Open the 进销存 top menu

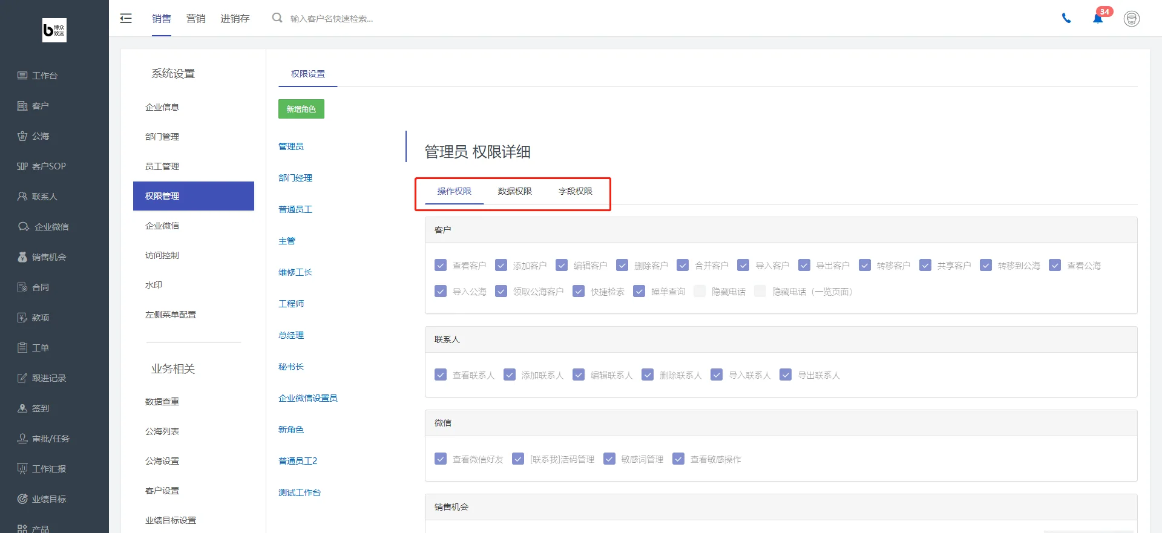coord(235,19)
